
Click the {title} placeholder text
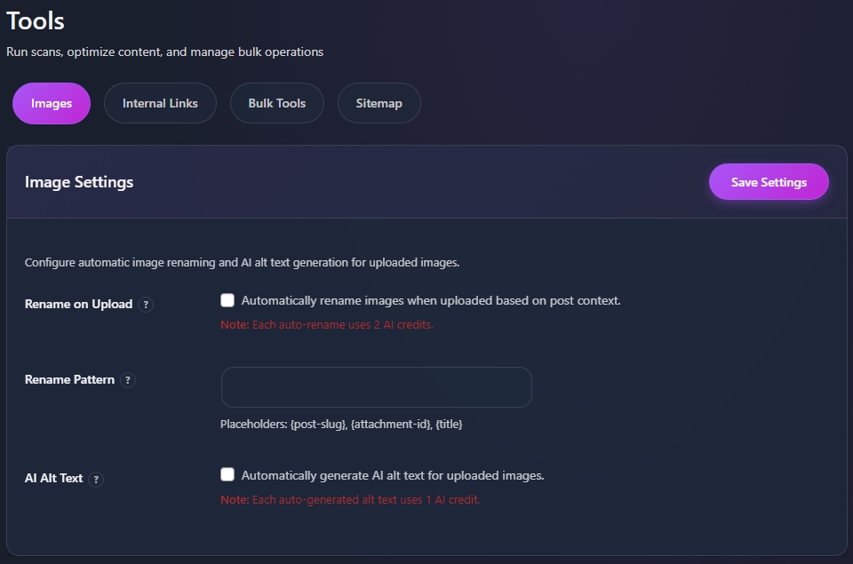(x=448, y=424)
